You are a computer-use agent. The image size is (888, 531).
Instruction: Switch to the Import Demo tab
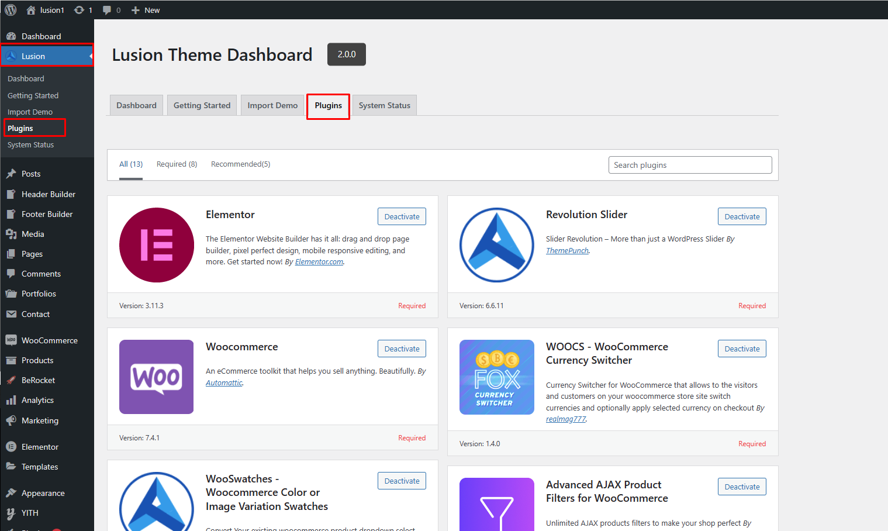pyautogui.click(x=272, y=105)
